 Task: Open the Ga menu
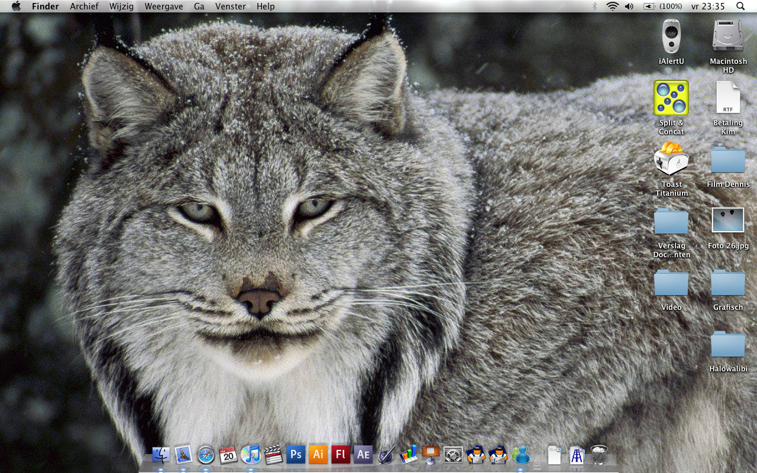pyautogui.click(x=199, y=6)
